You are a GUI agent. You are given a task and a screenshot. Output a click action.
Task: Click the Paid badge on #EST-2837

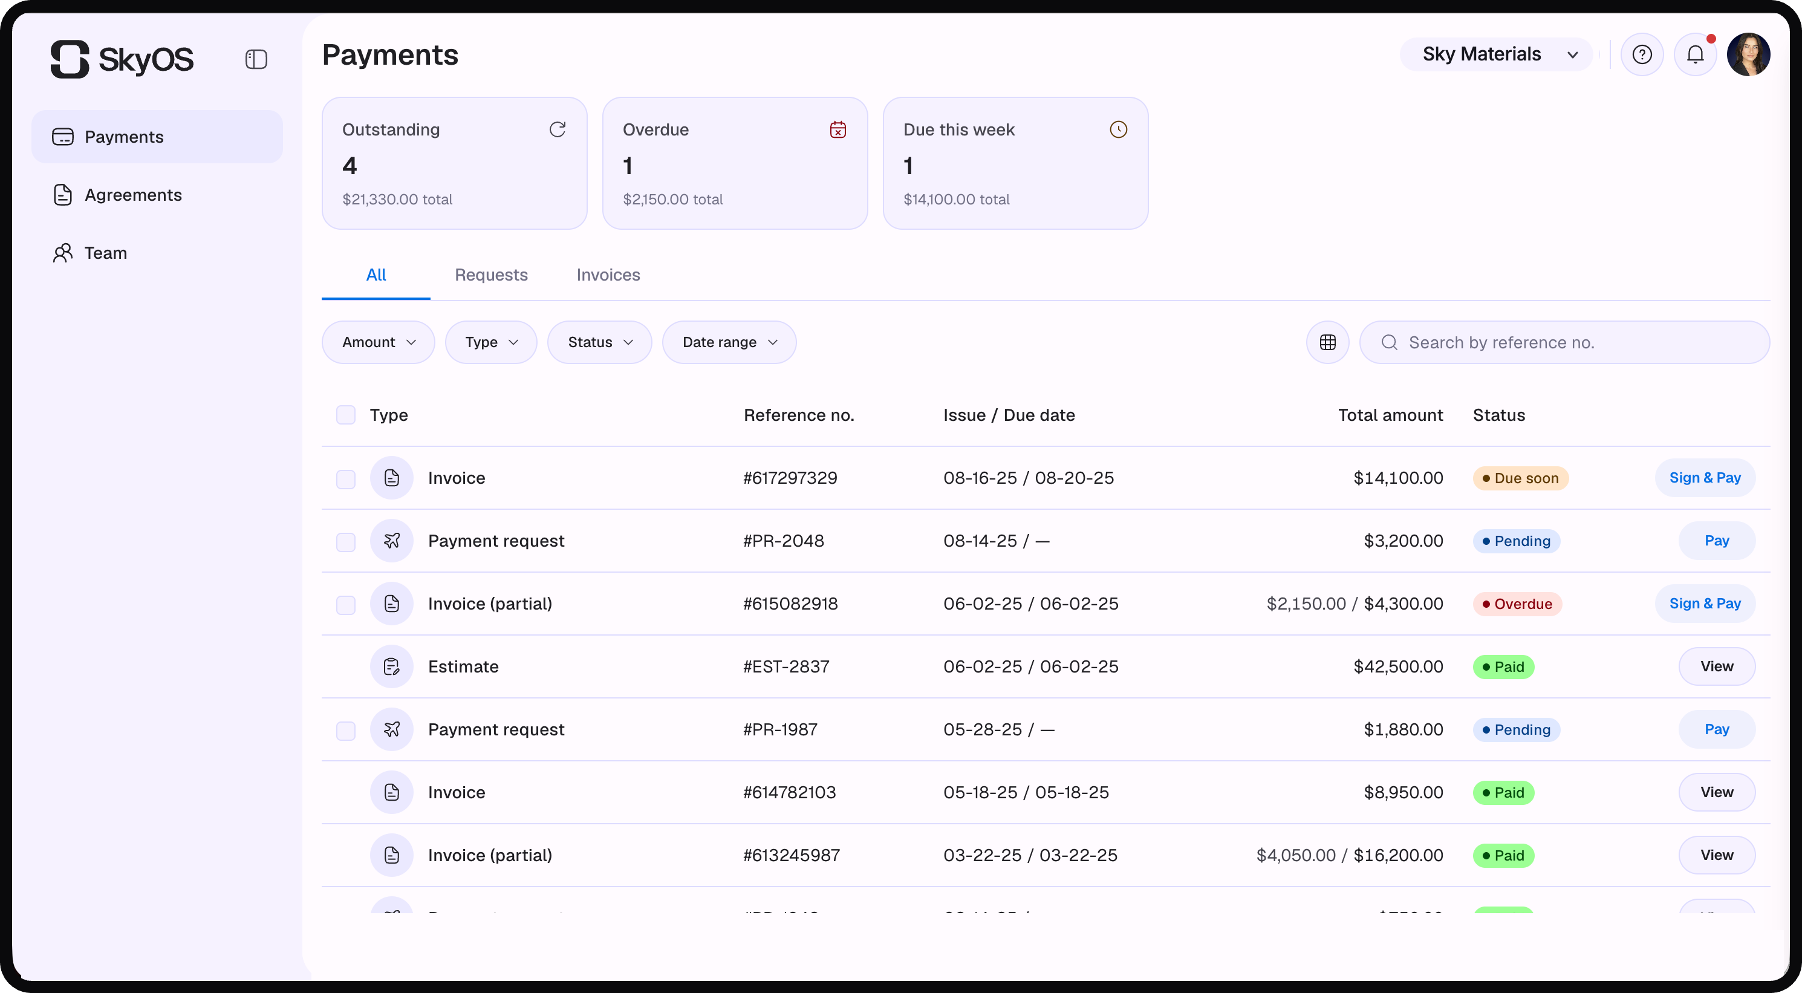tap(1504, 668)
